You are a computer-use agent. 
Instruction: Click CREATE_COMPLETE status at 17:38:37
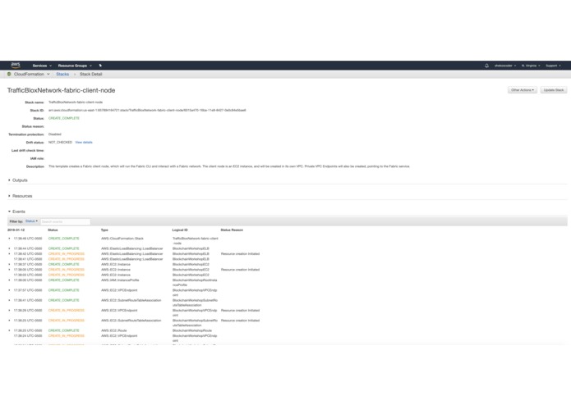click(64, 265)
